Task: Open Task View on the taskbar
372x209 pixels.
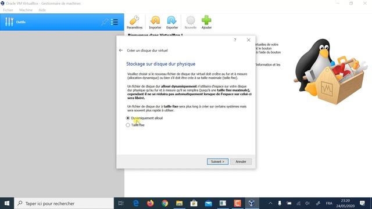Action: point(121,203)
